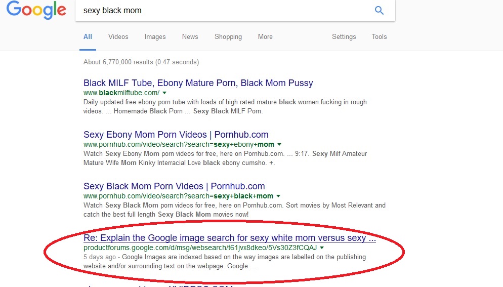This screenshot has height=287, width=503.
Task: Open the arrow next to the sexy+ebony+mom URL
Action: coord(279,144)
